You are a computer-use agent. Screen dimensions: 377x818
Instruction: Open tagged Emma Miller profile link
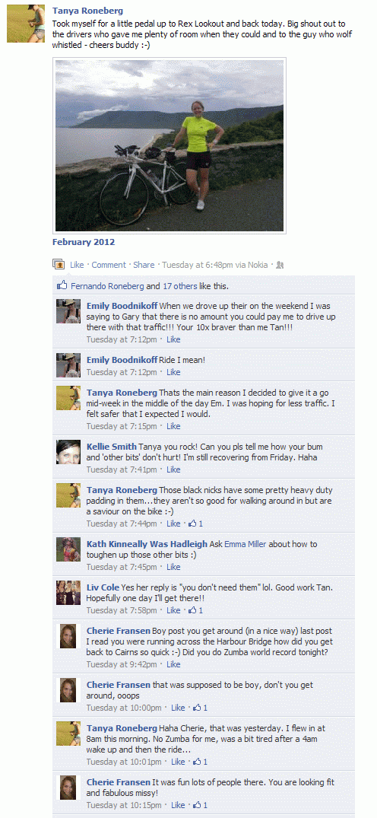coord(245,544)
